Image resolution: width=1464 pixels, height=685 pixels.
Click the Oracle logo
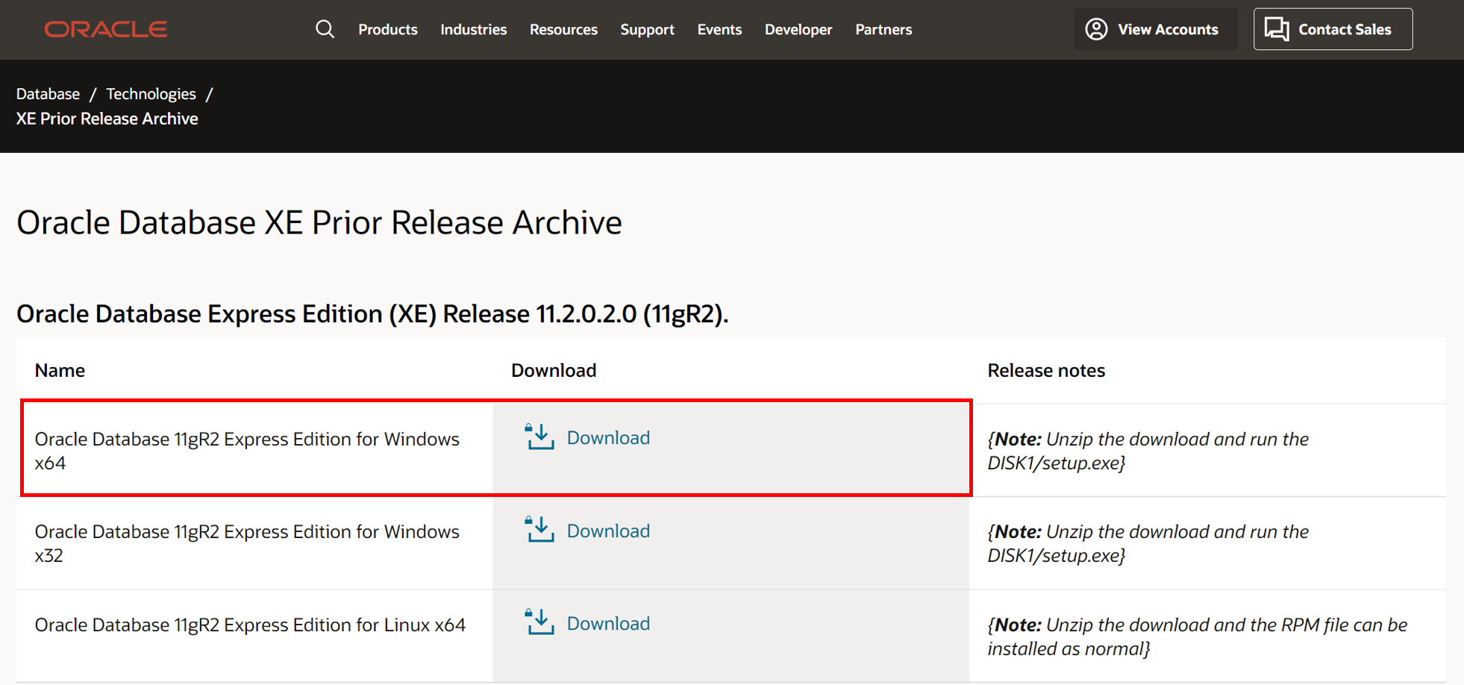pyautogui.click(x=105, y=29)
